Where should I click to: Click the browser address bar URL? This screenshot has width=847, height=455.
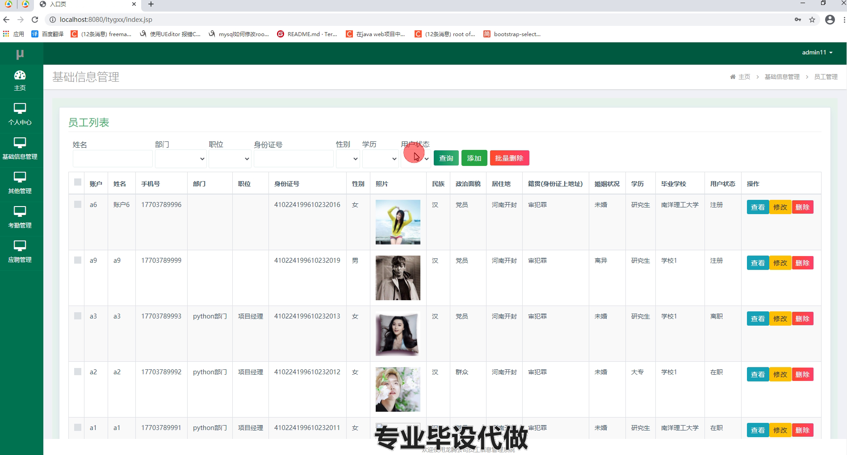[x=106, y=20]
